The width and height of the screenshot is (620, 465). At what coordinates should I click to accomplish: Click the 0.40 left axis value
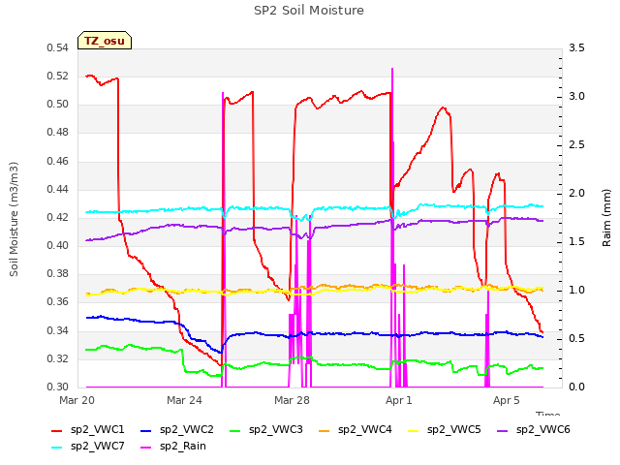point(58,246)
